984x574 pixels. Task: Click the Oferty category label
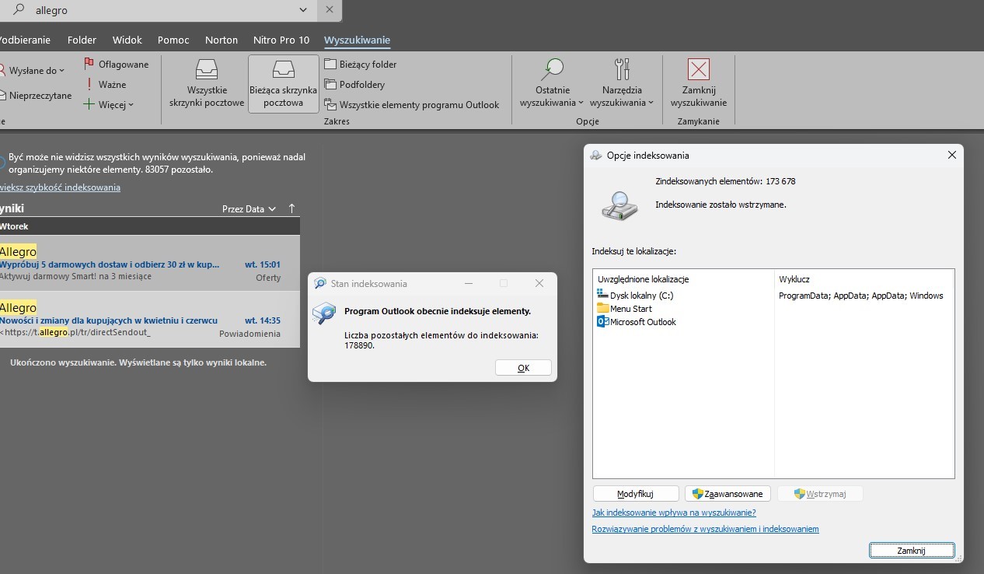pos(268,278)
